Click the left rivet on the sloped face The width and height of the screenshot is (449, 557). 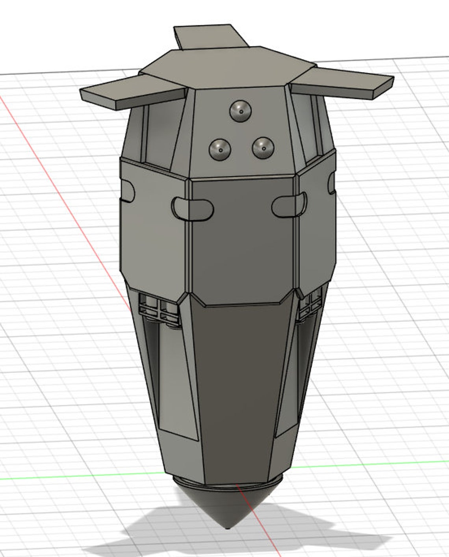click(x=219, y=149)
